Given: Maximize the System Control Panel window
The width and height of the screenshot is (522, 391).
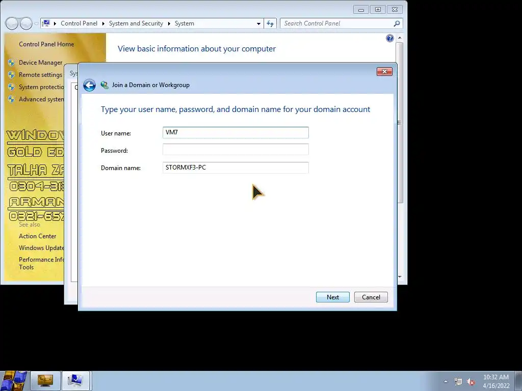Looking at the screenshot, I should 378,10.
